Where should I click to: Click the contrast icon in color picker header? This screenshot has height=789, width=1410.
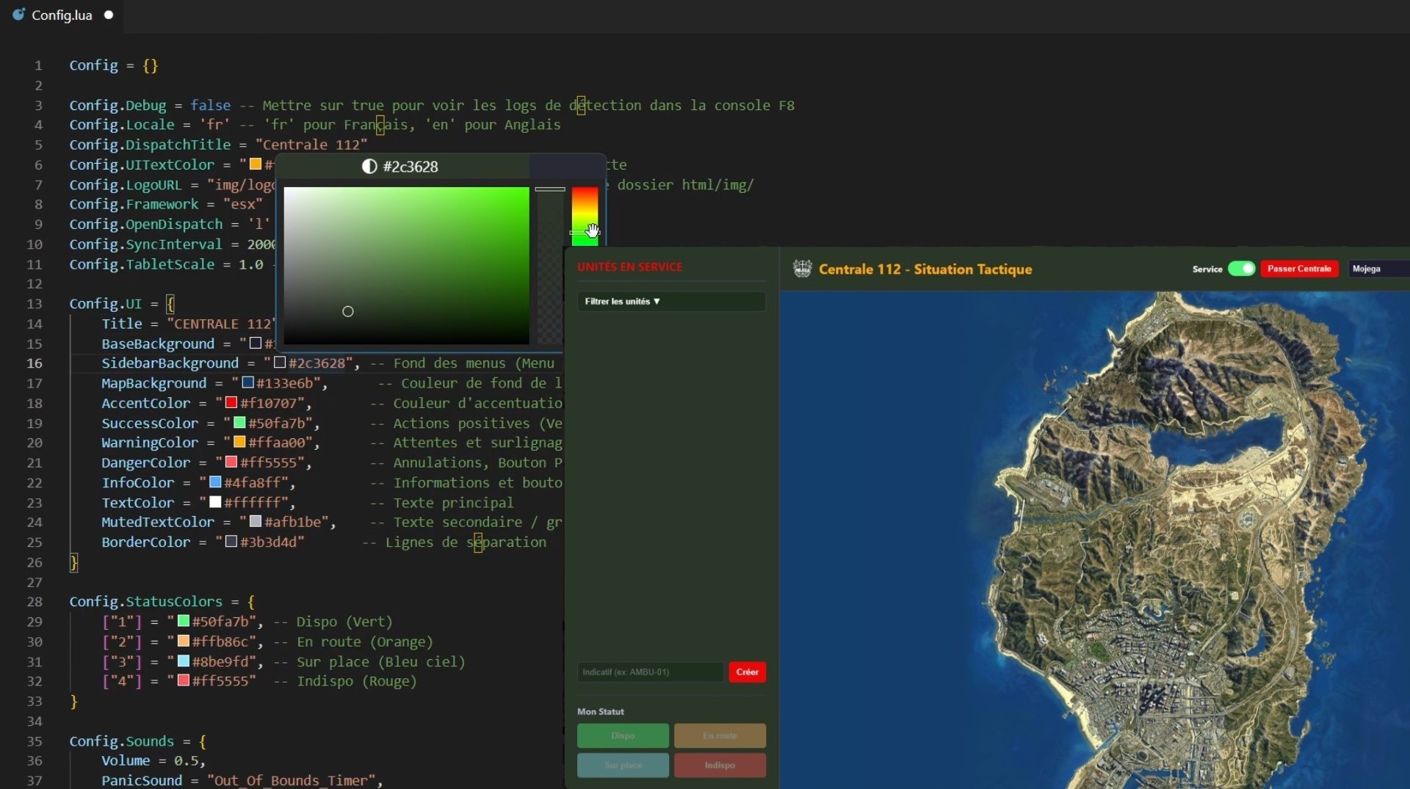pos(369,167)
